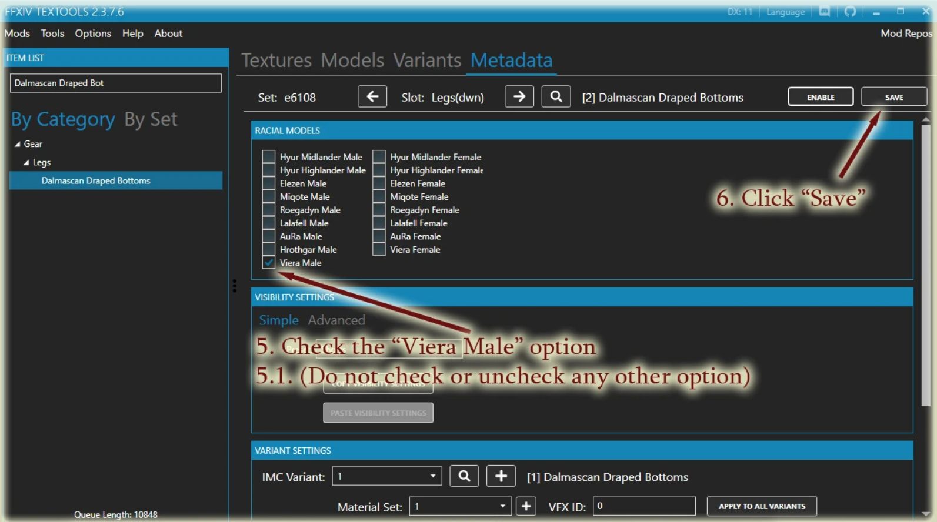Switch item list to By Category

(x=63, y=119)
